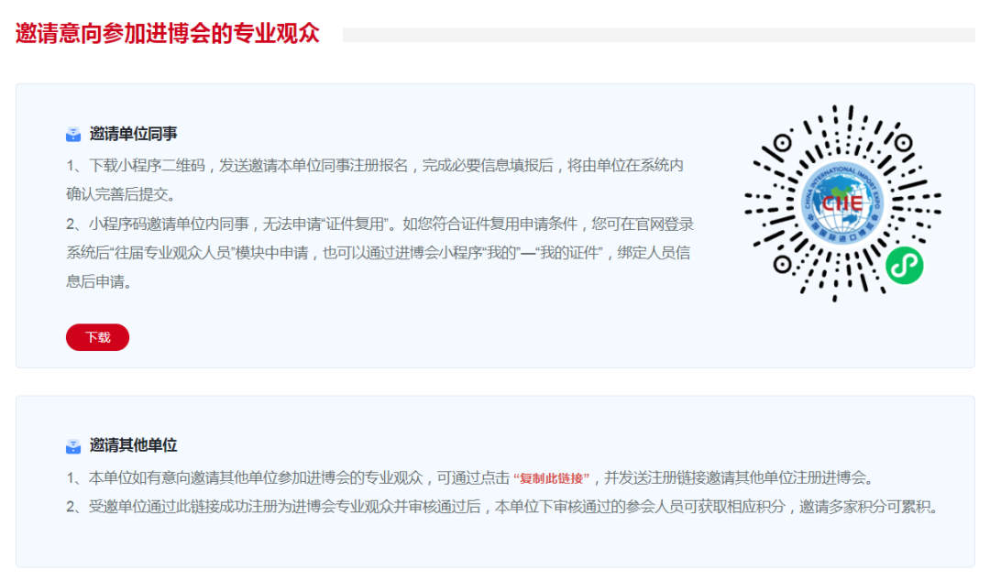The width and height of the screenshot is (990, 580).
Task: Click the heading text 邀请其他单位
Action: point(133,445)
